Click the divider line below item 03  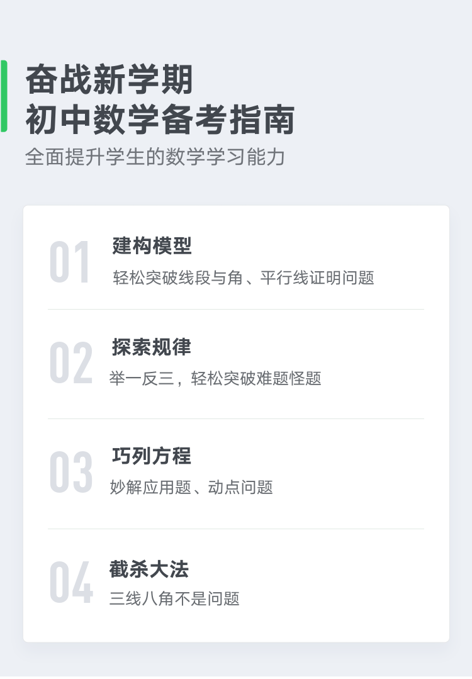[x=236, y=529]
